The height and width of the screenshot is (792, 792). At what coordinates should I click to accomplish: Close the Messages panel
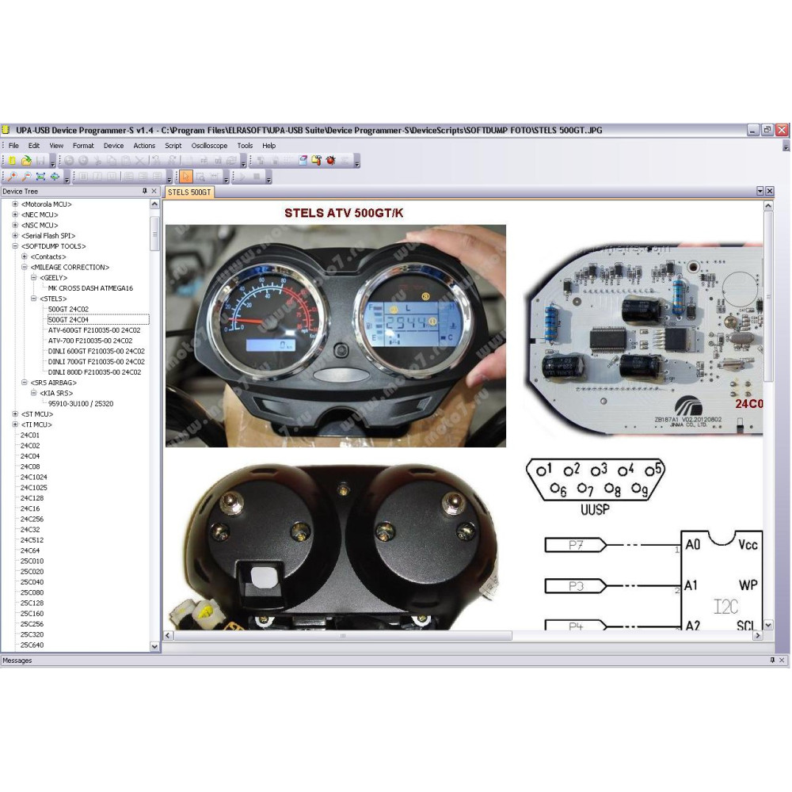[782, 660]
